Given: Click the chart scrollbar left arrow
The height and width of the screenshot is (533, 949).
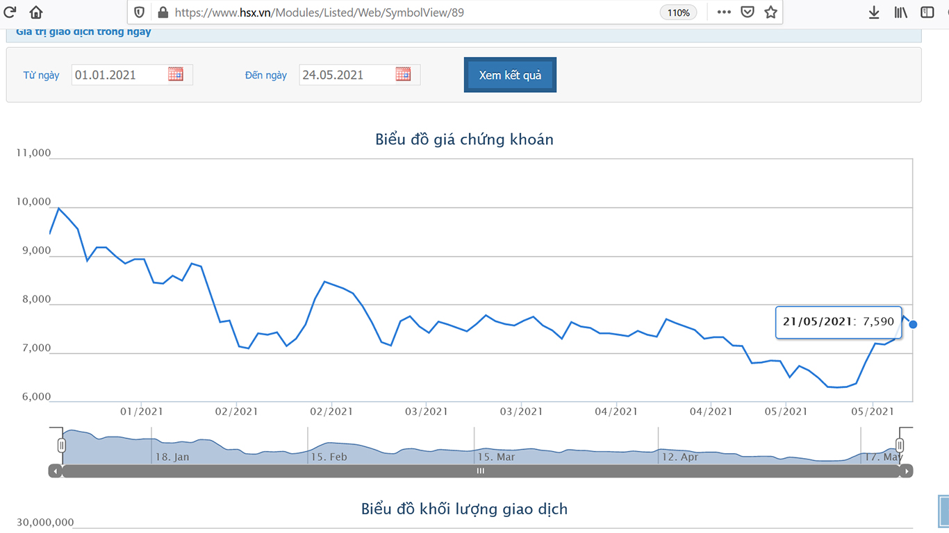Looking at the screenshot, I should click(x=55, y=471).
